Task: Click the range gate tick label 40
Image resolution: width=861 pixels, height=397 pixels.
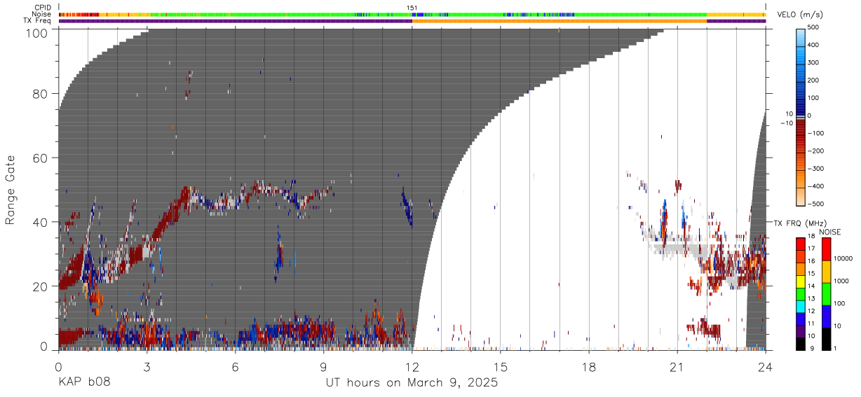Action: click(41, 222)
